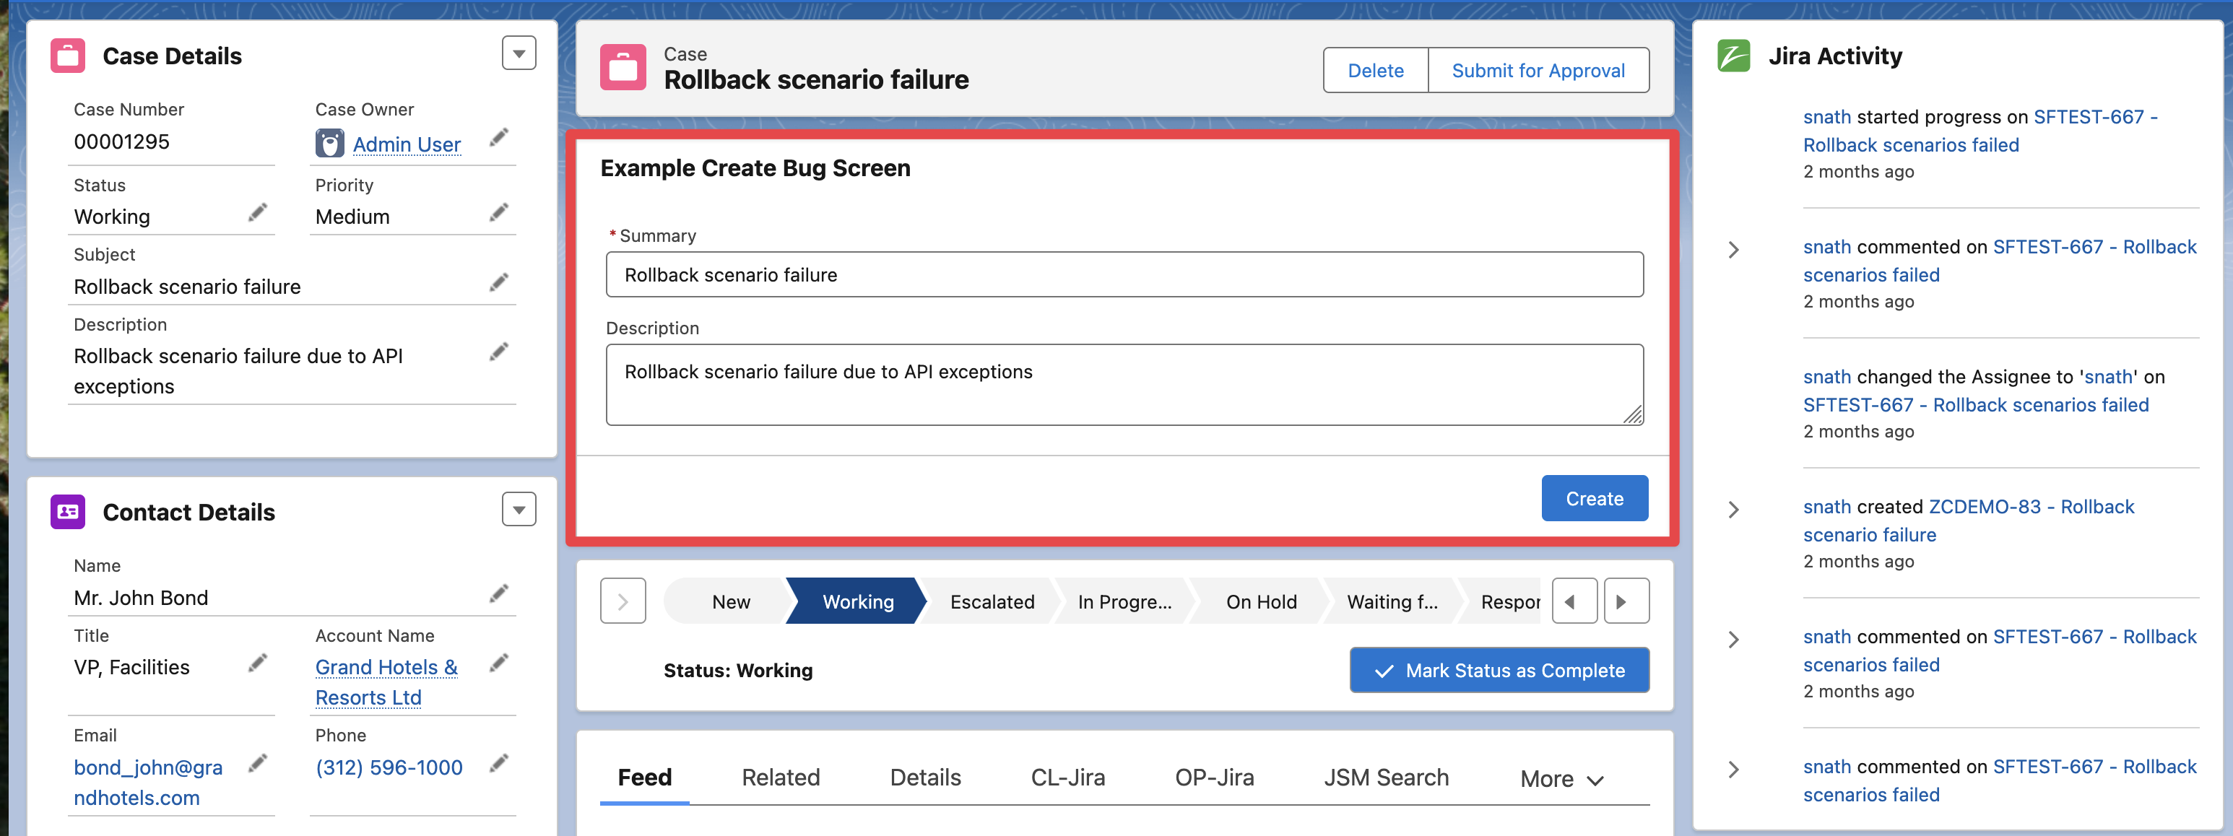Switch to the CL-Jira tab
Viewport: 2233px width, 836px height.
[x=1067, y=777]
